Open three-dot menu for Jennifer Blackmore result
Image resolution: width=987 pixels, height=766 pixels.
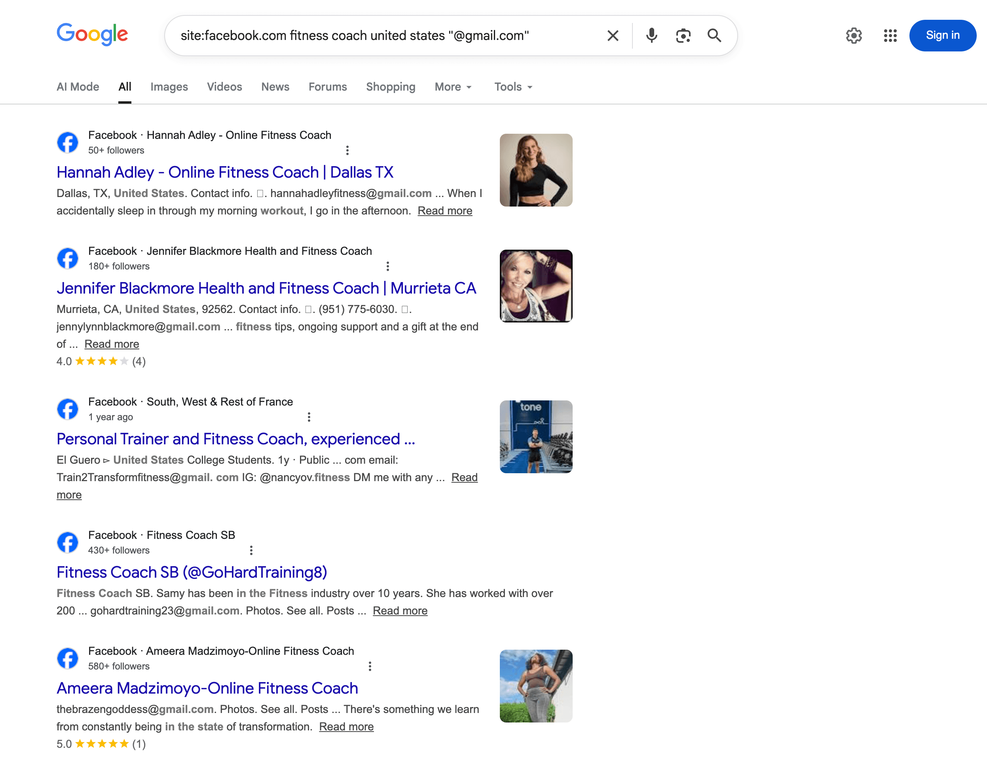tap(387, 266)
